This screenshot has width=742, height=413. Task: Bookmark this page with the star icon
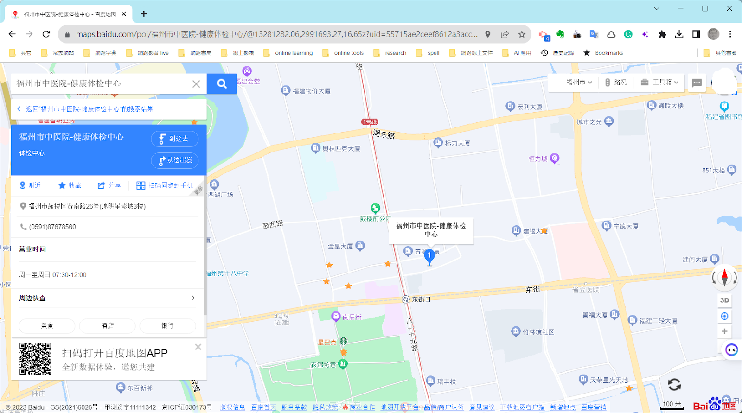click(522, 34)
